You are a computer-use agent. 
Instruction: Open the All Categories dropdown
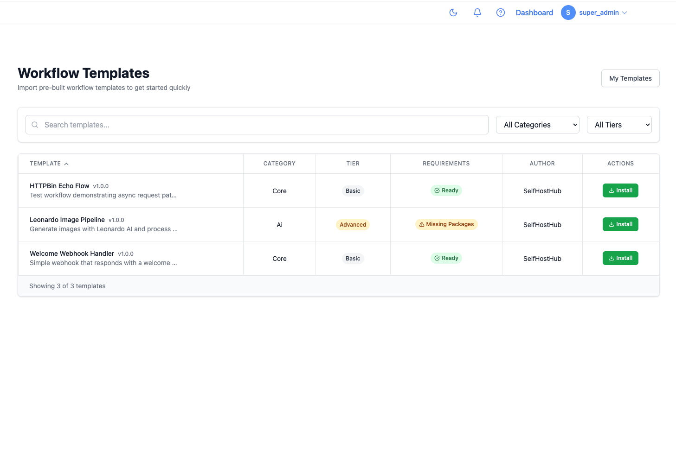(x=537, y=125)
